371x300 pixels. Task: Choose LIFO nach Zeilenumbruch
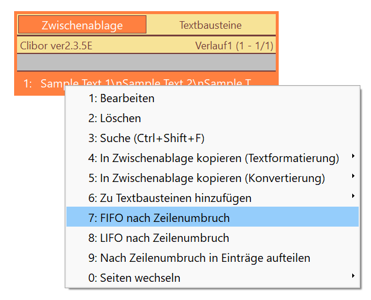(x=212, y=238)
